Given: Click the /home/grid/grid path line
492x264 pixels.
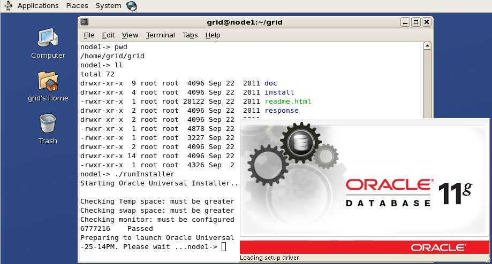Looking at the screenshot, I should point(112,56).
